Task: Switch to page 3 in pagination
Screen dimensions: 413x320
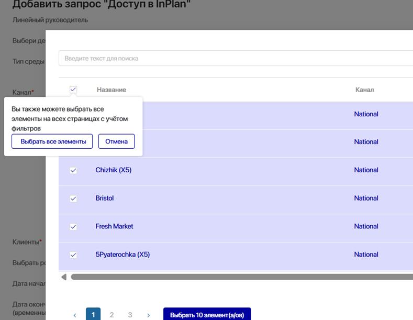Action: click(x=130, y=315)
